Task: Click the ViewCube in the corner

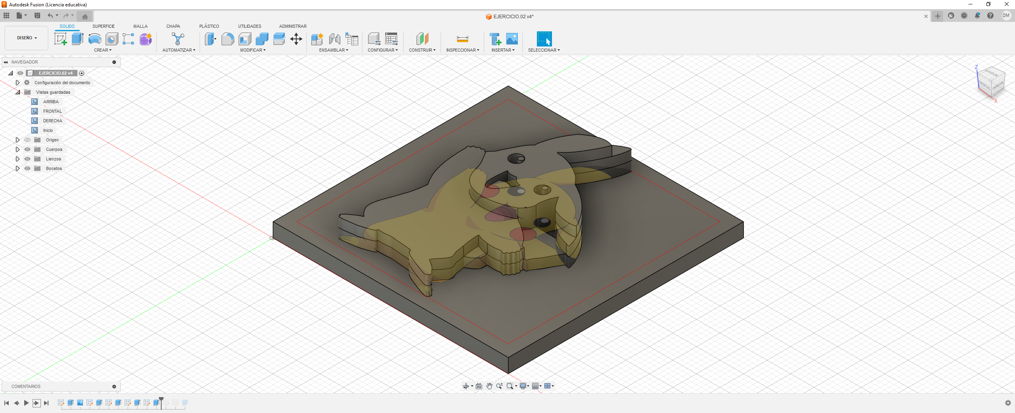Action: pyautogui.click(x=991, y=82)
